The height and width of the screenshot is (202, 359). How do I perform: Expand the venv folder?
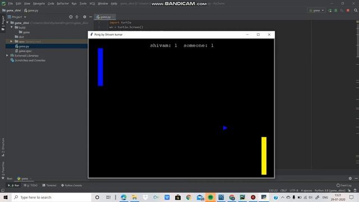(11, 42)
